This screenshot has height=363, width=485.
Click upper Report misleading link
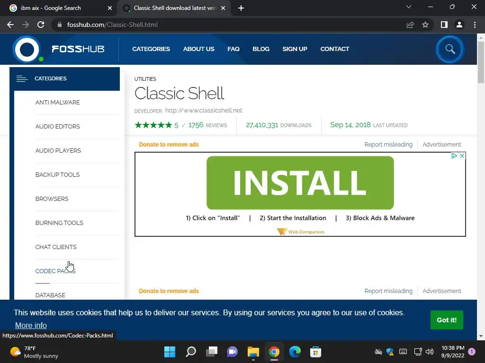click(x=388, y=145)
